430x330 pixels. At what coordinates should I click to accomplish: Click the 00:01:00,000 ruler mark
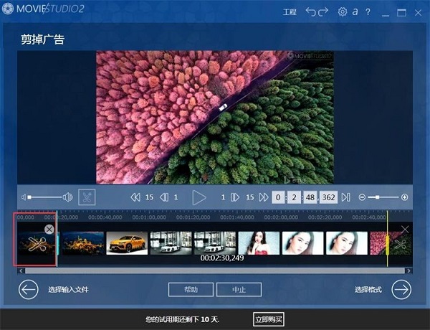click(x=149, y=217)
